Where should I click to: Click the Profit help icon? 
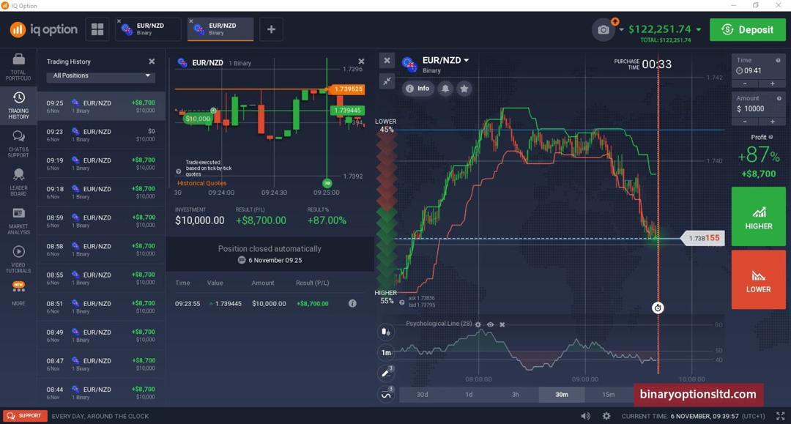coord(770,137)
